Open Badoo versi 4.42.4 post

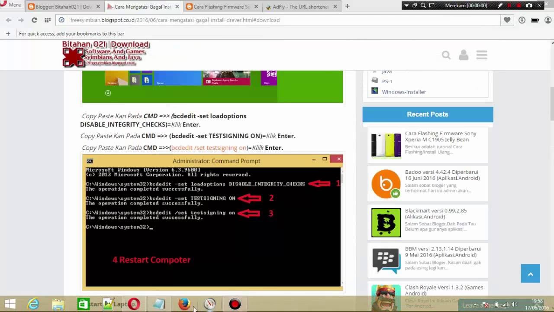pos(442,175)
